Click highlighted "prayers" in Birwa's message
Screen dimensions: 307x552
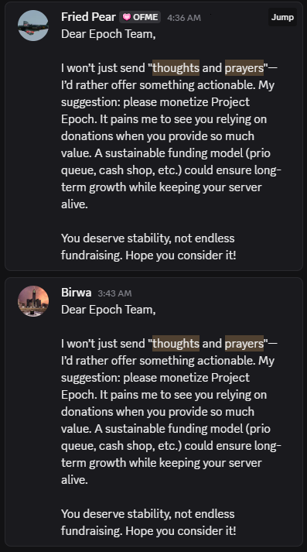click(x=244, y=343)
